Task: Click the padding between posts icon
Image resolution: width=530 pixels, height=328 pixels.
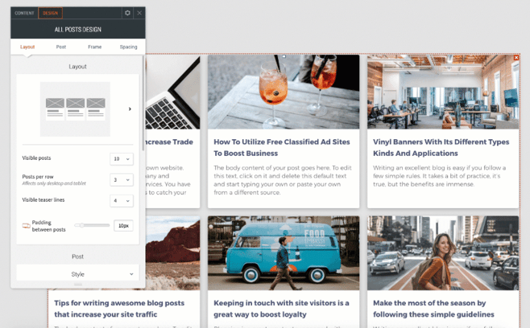Action: point(26,226)
